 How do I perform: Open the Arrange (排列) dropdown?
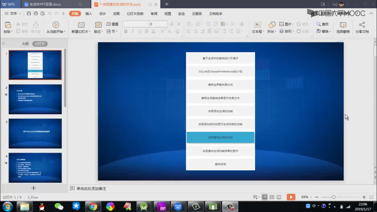pyautogui.click(x=287, y=31)
